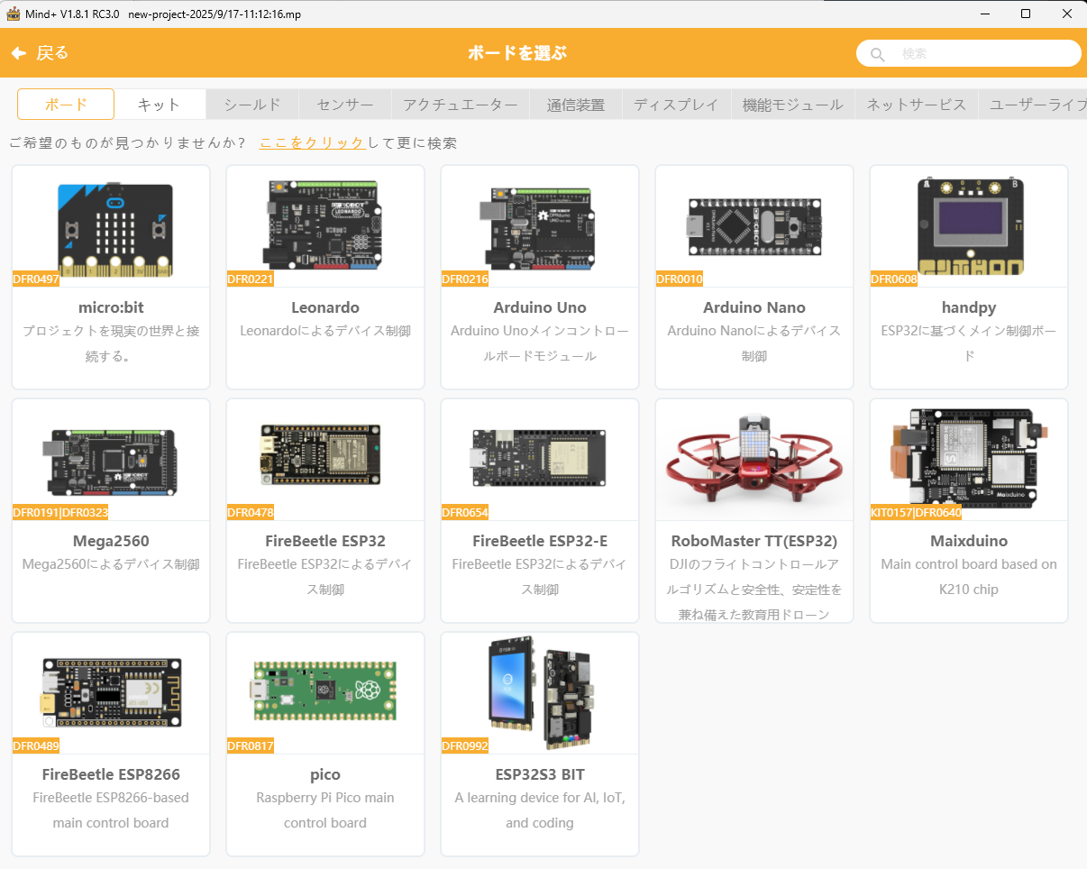Click the Leonardoによるデバイス制御 description

tap(325, 331)
